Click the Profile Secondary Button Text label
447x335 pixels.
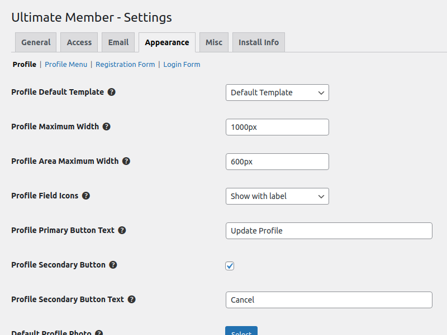click(x=68, y=299)
